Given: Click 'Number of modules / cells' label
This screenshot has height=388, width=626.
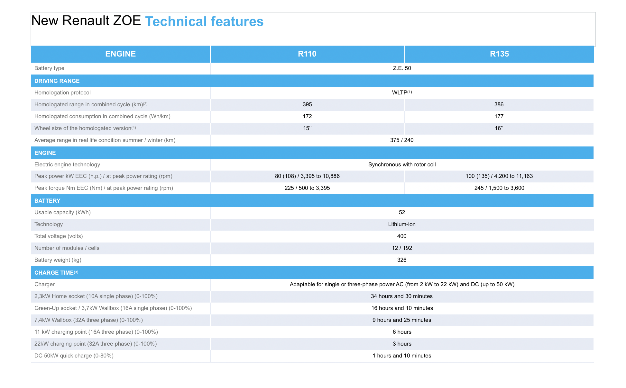Looking at the screenshot, I should [67, 248].
